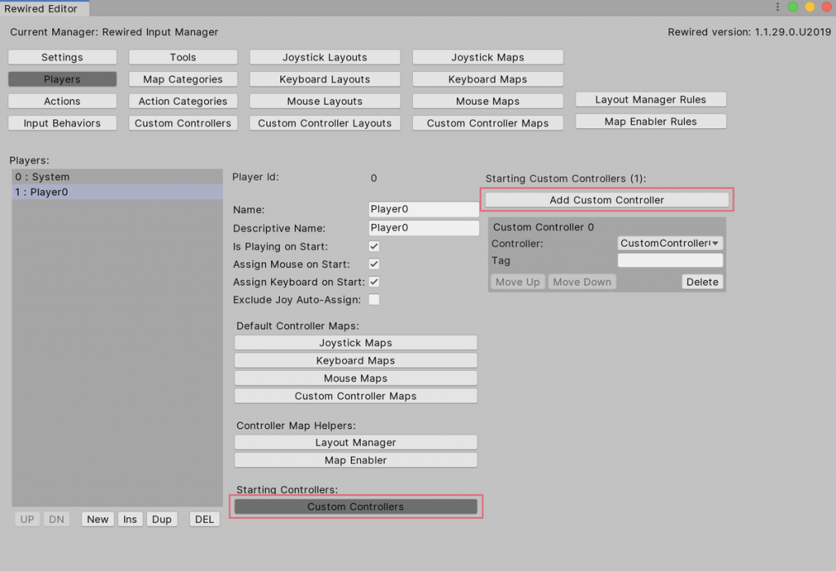Open top-row Joystick Maps page
Image resolution: width=836 pixels, height=571 pixels.
pos(488,57)
